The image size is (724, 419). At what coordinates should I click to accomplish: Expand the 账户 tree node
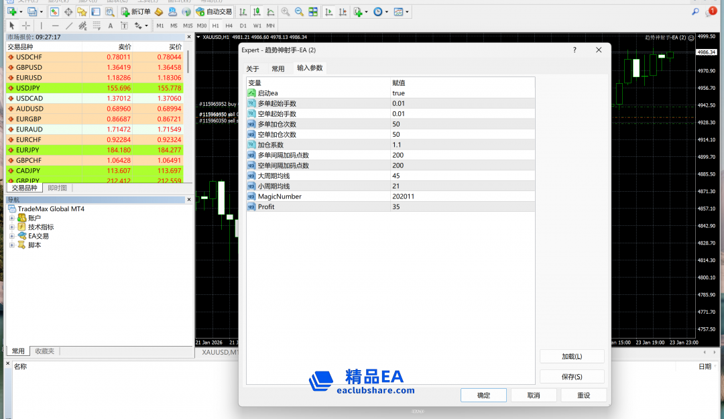(12, 218)
